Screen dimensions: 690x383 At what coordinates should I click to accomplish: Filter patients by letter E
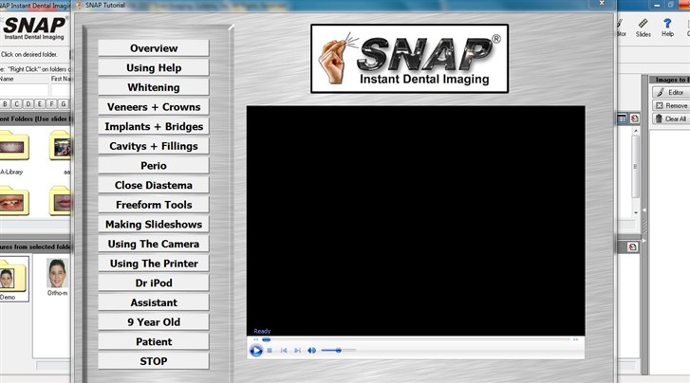[x=40, y=103]
